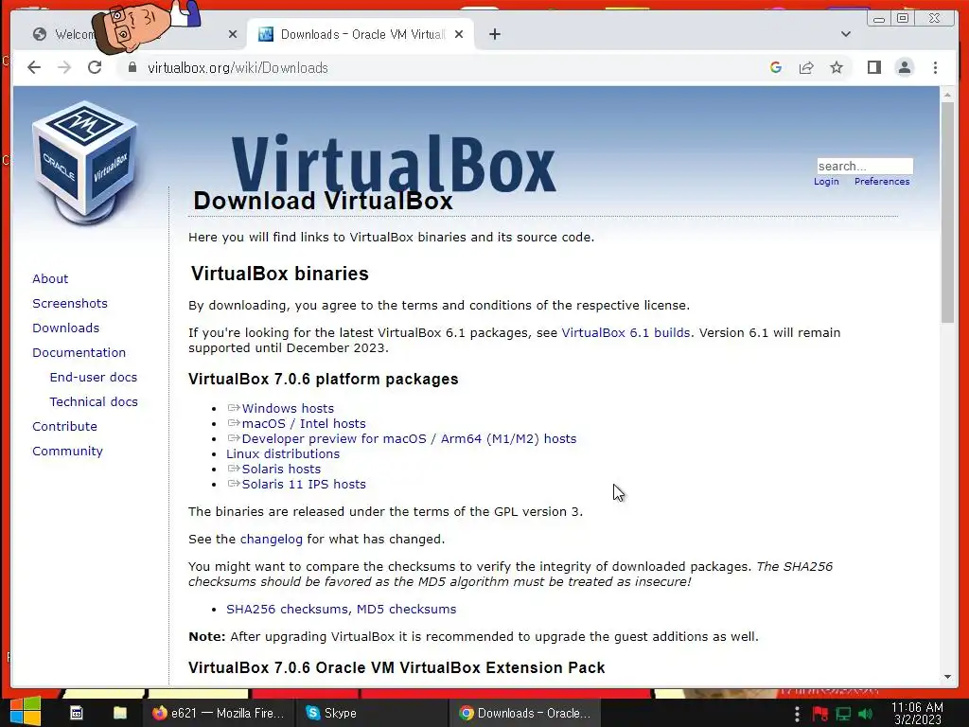Open Screenshots in the sidebar
969x727 pixels.
pyautogui.click(x=70, y=304)
